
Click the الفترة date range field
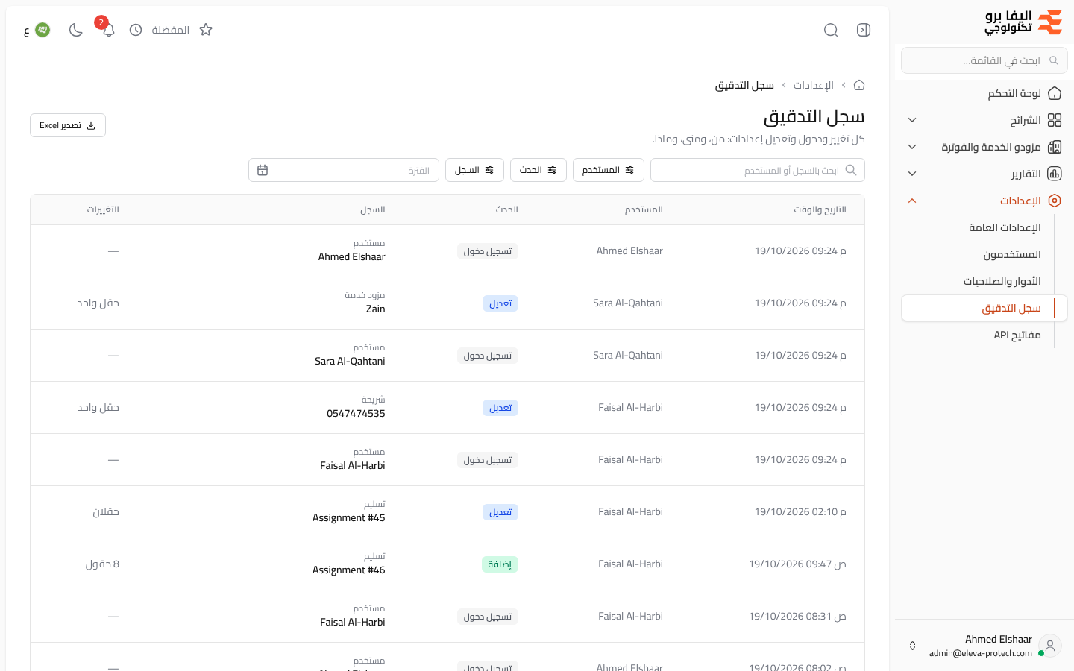point(344,170)
